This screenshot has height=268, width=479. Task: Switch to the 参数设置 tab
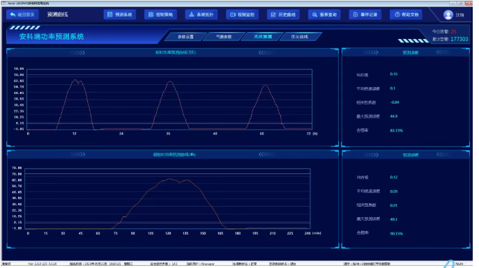click(185, 37)
